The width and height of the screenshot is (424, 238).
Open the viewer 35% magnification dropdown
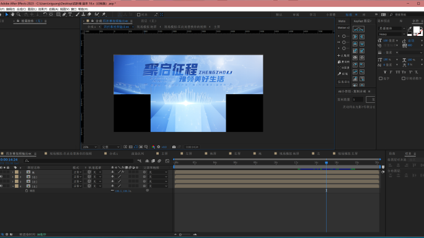pyautogui.click(x=90, y=147)
